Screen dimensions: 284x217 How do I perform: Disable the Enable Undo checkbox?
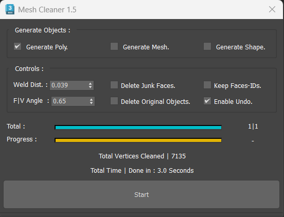[x=207, y=101]
